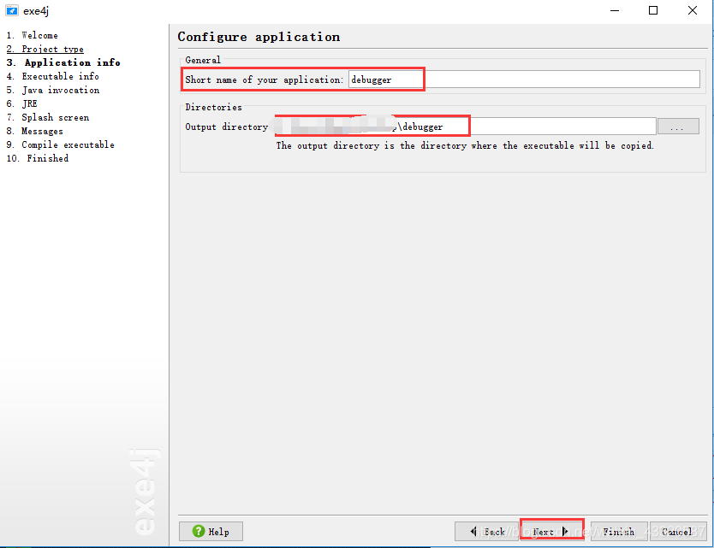Click the Configure application heading
Image resolution: width=714 pixels, height=548 pixels.
click(x=259, y=37)
